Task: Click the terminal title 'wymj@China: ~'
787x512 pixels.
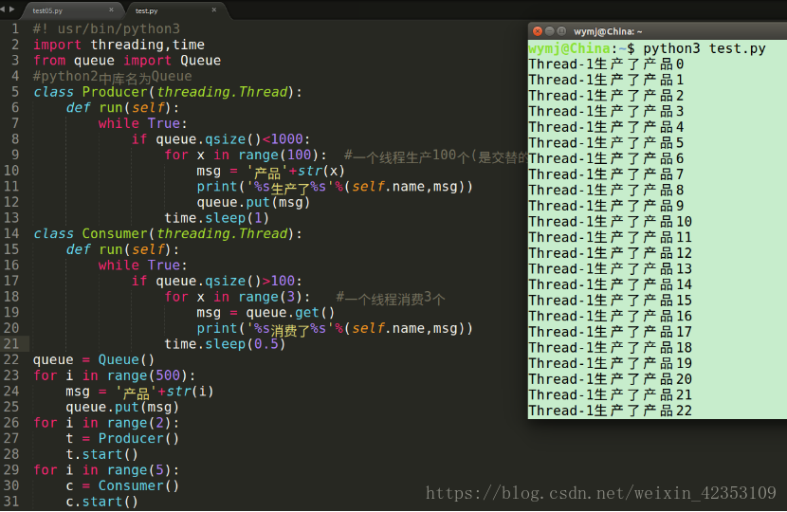Action: pyautogui.click(x=608, y=31)
